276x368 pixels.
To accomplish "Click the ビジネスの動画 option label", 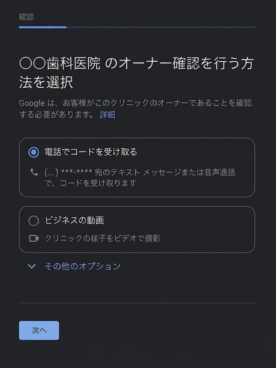I will coord(74,221).
